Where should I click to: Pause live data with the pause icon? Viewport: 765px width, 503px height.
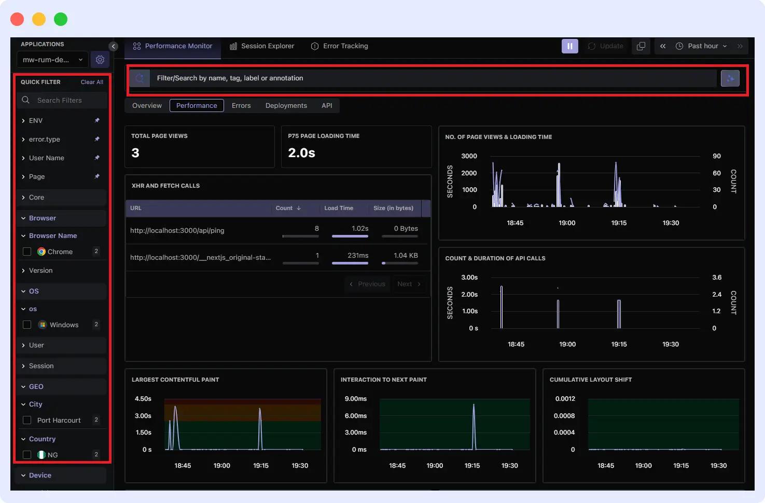[x=569, y=46]
